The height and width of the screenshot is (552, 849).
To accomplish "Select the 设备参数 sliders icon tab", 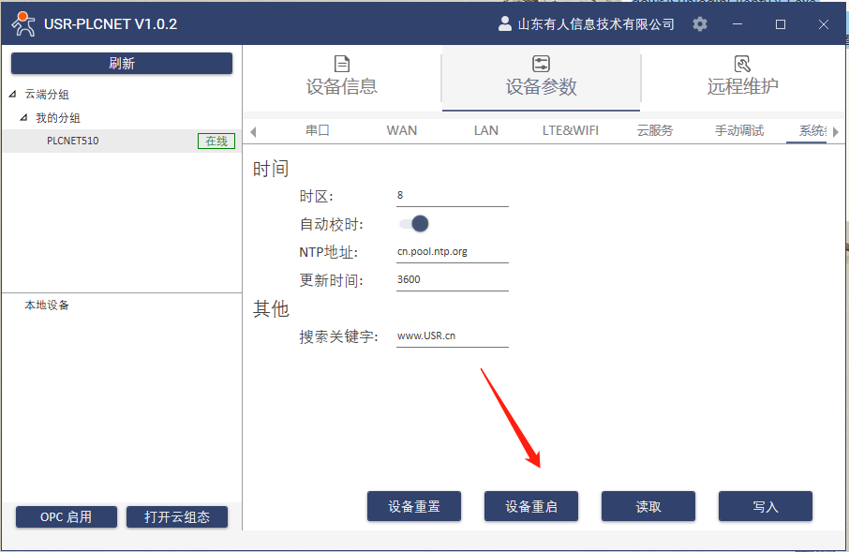I will tap(541, 77).
